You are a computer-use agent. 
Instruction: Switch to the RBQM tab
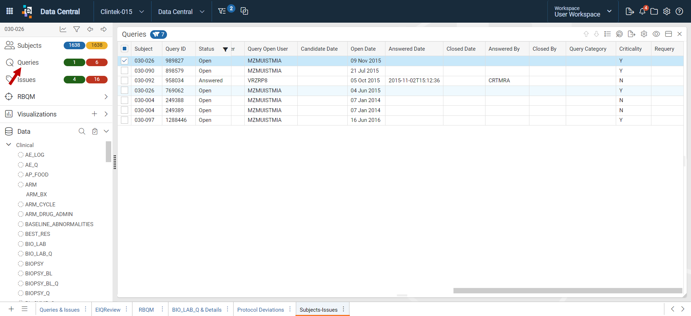[146, 310]
